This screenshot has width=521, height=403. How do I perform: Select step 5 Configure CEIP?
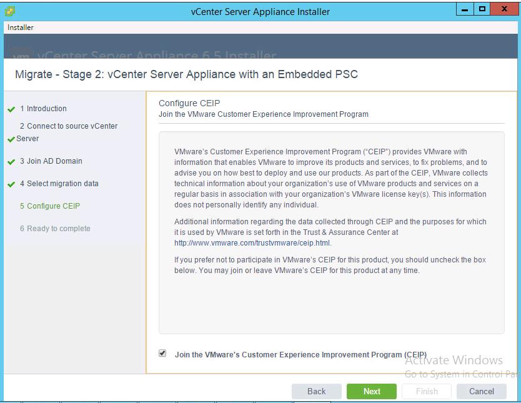50,206
